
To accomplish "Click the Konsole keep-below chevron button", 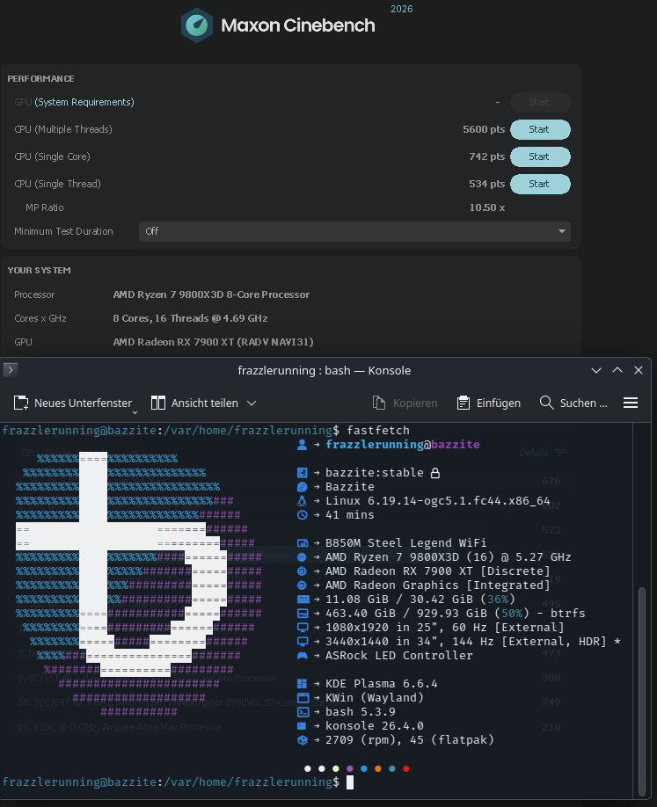I will [x=596, y=371].
